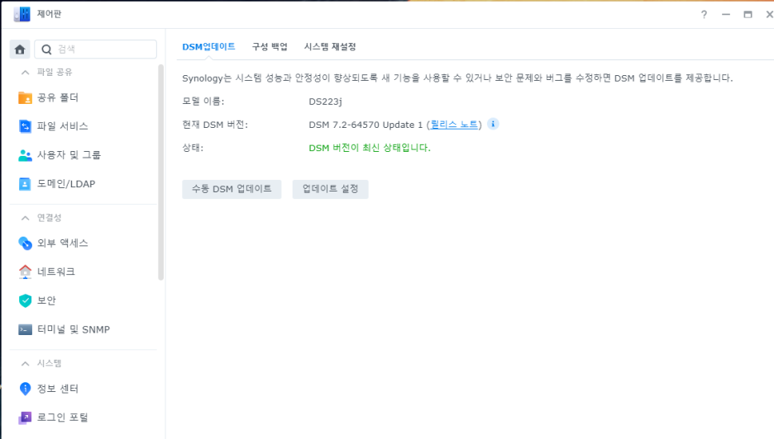The image size is (774, 439).
Task: Click the model name value DS223j
Action: 325,101
